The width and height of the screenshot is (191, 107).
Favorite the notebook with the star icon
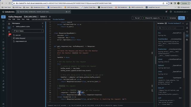pyautogui.click(x=50, y=17)
